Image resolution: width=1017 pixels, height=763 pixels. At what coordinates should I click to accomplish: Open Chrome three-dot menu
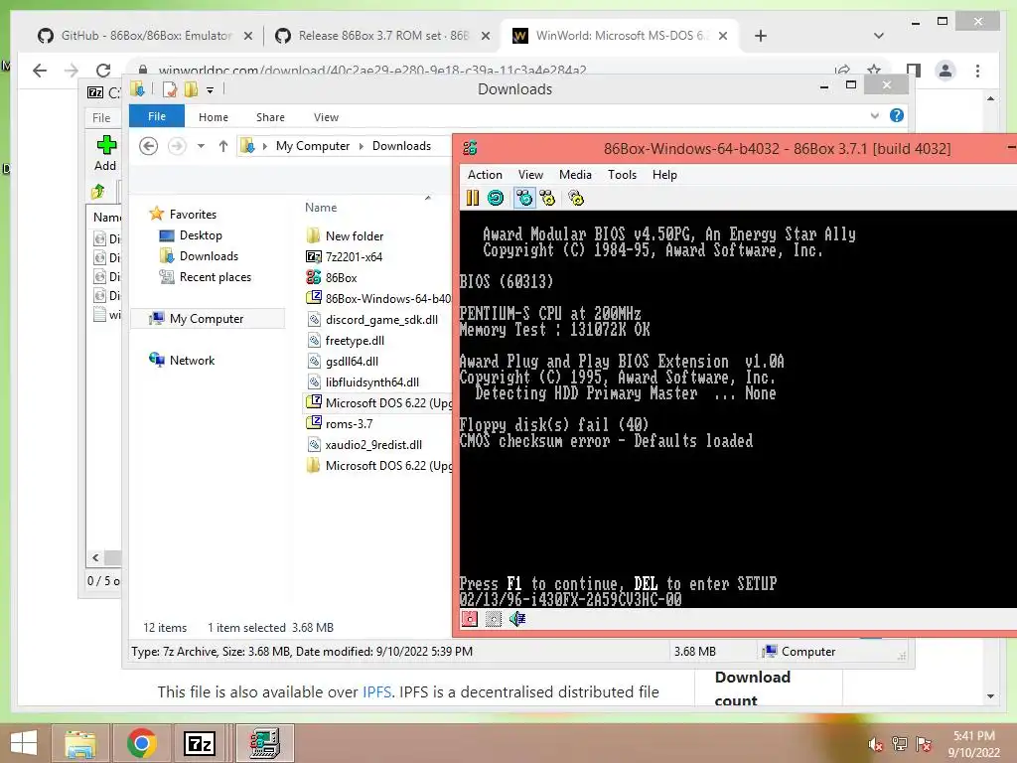[x=977, y=71]
